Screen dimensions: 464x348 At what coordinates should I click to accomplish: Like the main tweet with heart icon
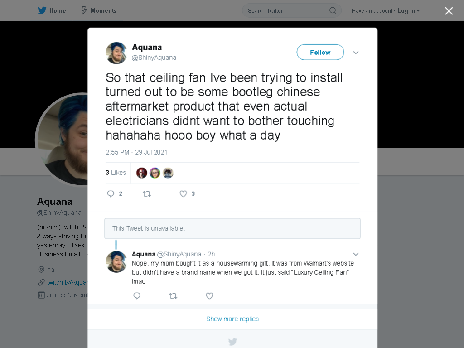[183, 194]
